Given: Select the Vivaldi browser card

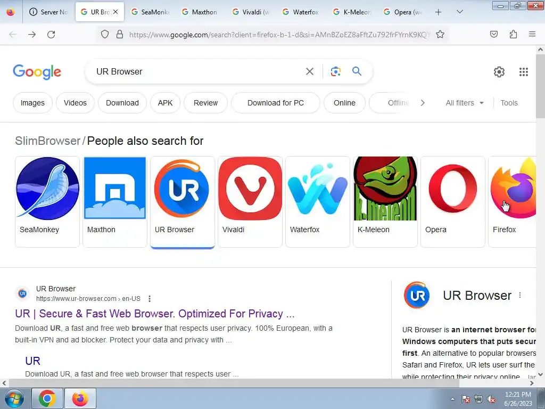Looking at the screenshot, I should 250,202.
